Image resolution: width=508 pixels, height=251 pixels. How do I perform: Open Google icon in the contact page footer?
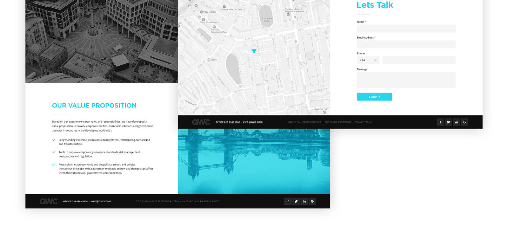click(465, 122)
